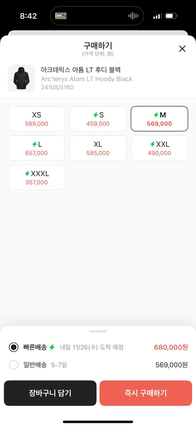Select size XL priced 585,000

(98, 148)
